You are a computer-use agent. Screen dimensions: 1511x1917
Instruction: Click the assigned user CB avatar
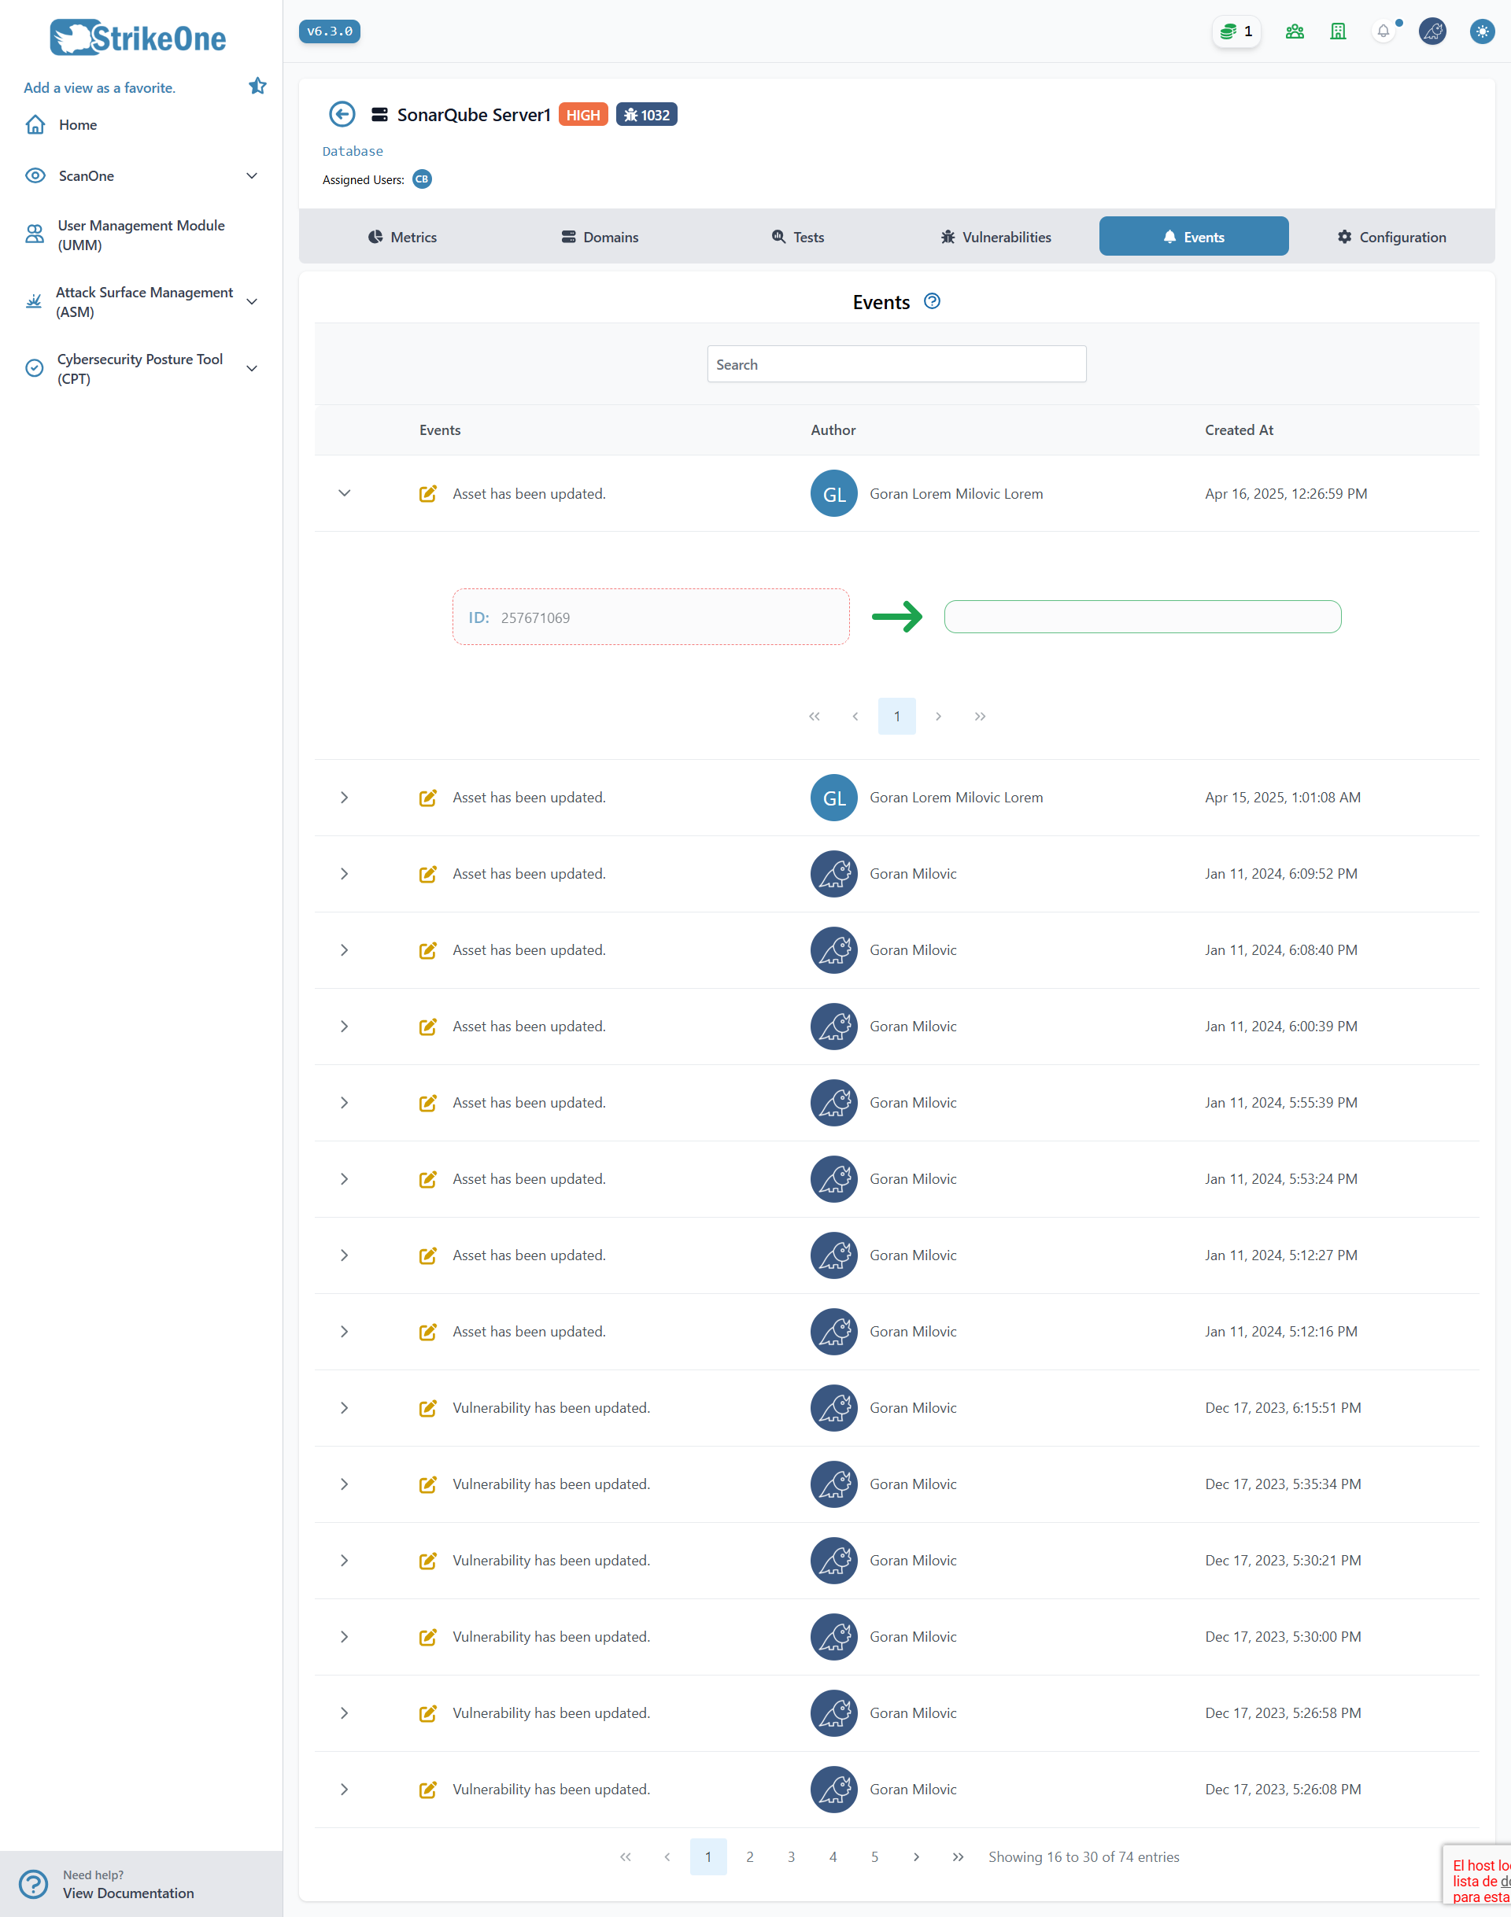pos(422,179)
